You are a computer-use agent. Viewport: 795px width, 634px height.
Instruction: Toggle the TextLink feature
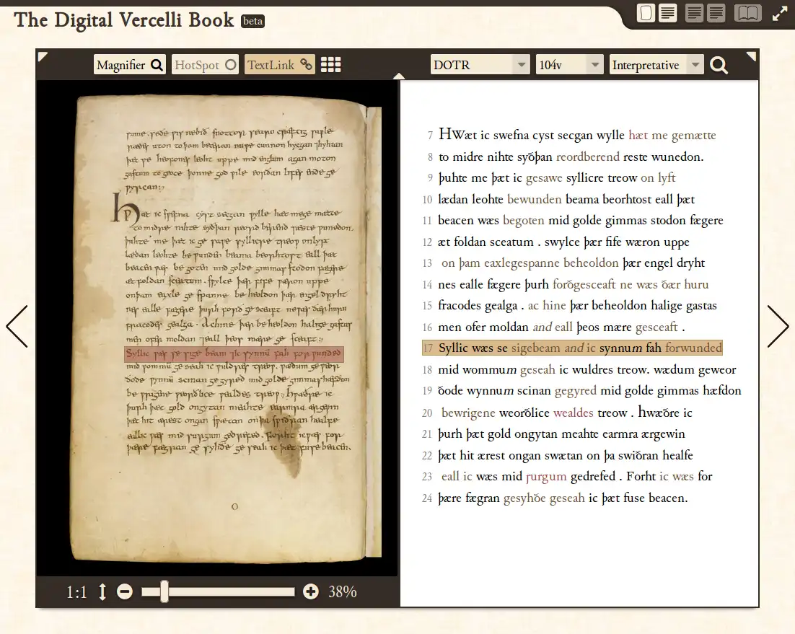point(279,65)
